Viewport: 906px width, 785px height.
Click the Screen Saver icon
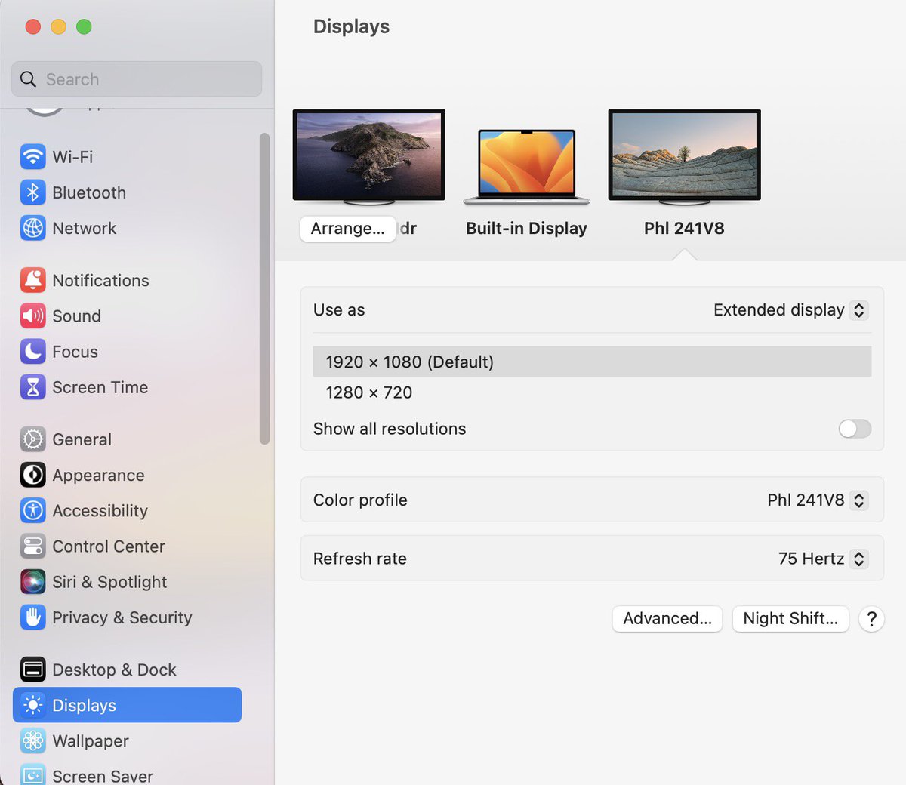[x=32, y=774]
